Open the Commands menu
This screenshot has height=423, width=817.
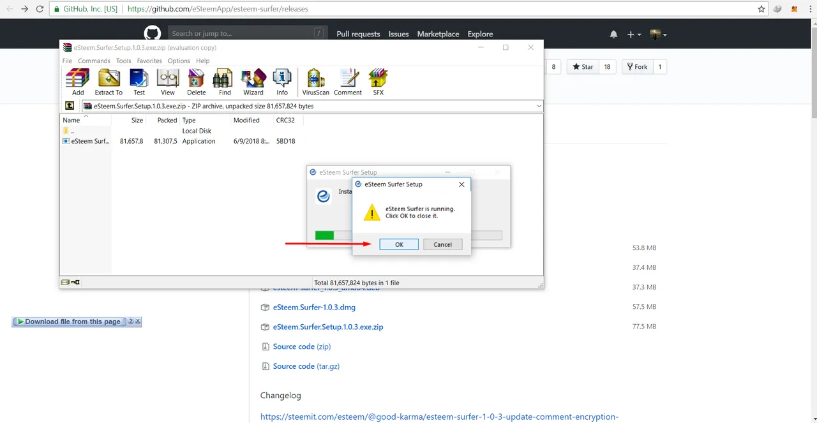94,61
